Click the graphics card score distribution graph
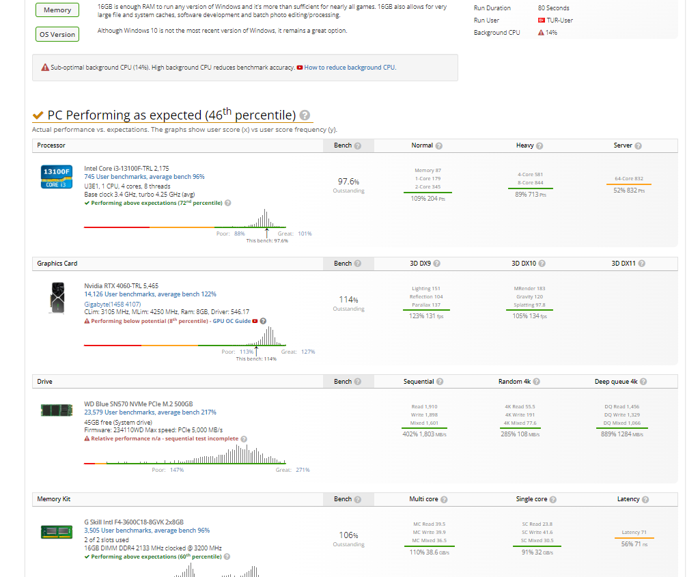 [x=185, y=337]
